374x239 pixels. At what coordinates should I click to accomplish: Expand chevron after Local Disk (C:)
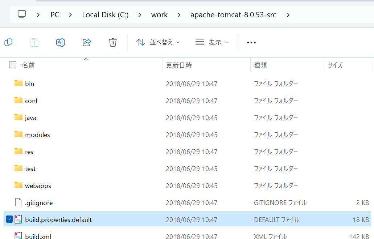point(140,15)
